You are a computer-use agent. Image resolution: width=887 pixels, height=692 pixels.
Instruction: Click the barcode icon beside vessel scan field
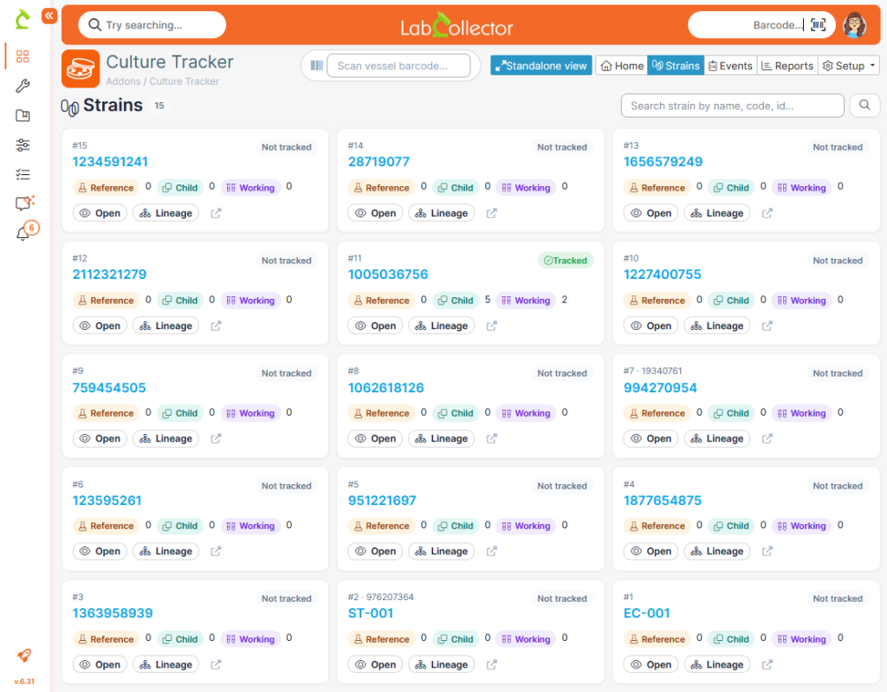pos(317,66)
